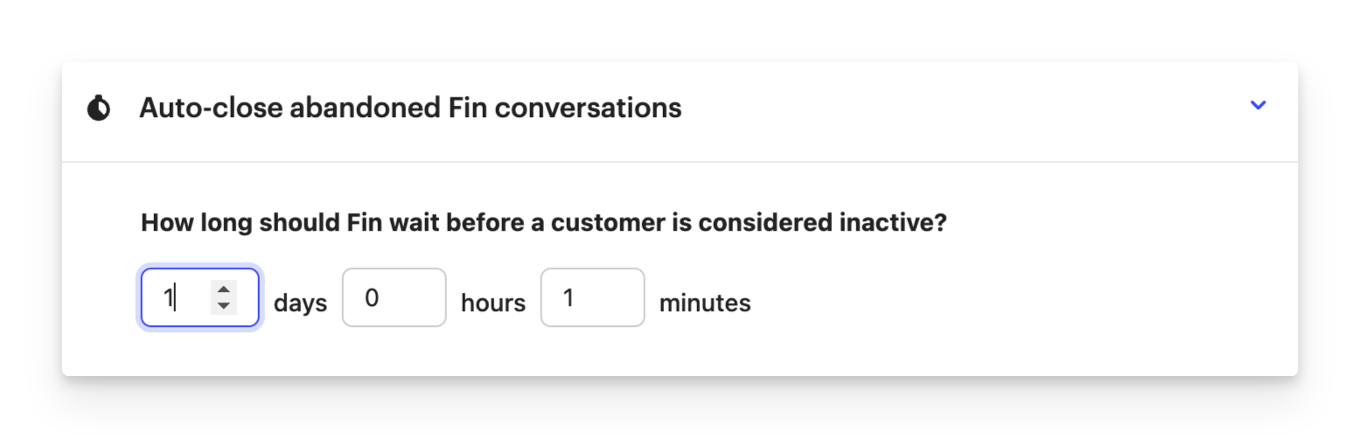The image size is (1360, 438).
Task: Collapse the Auto-close abandoned Fin conversations section
Action: click(1258, 106)
